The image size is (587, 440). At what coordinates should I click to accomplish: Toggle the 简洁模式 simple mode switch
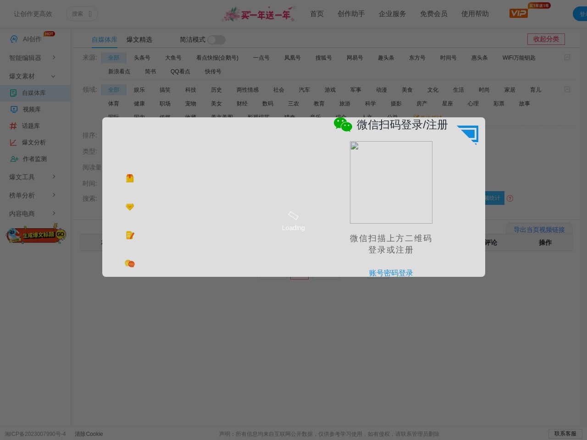pos(216,40)
